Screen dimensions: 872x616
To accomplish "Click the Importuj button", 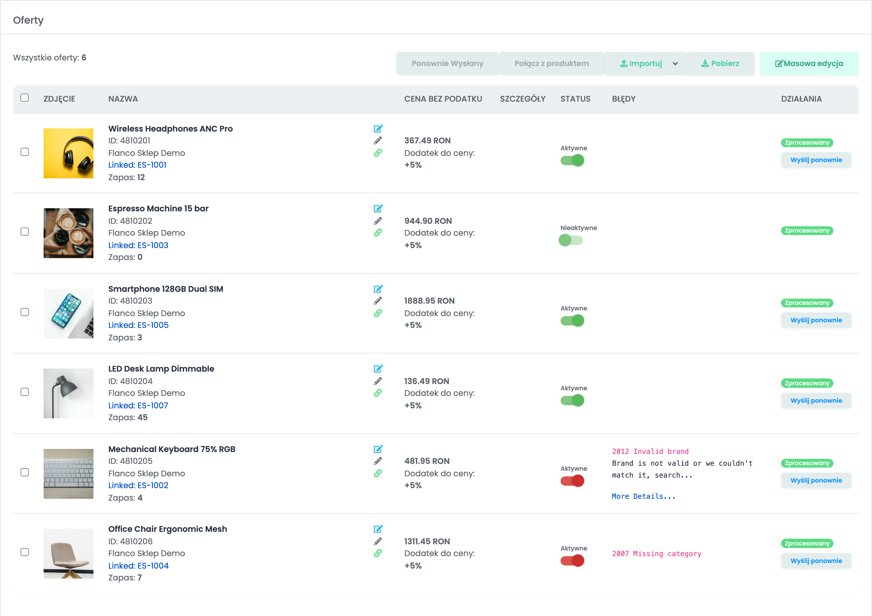I will click(x=641, y=64).
